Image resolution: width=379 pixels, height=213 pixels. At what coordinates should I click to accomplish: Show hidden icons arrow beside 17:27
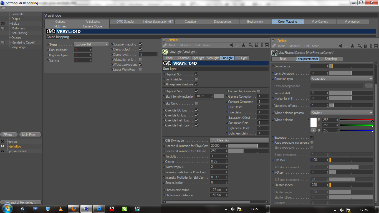[x=226, y=209]
